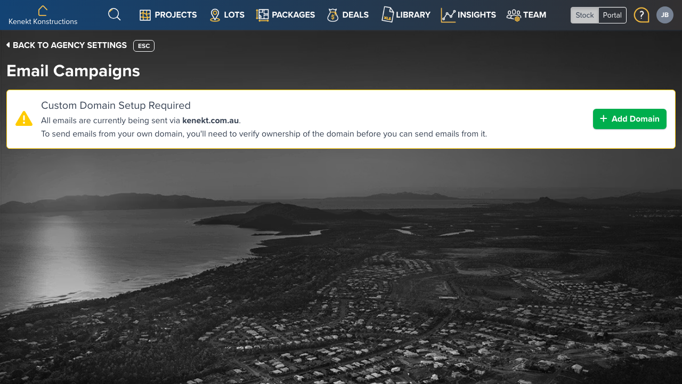Click the Insights chart icon
This screenshot has height=384, width=682.
tap(448, 15)
